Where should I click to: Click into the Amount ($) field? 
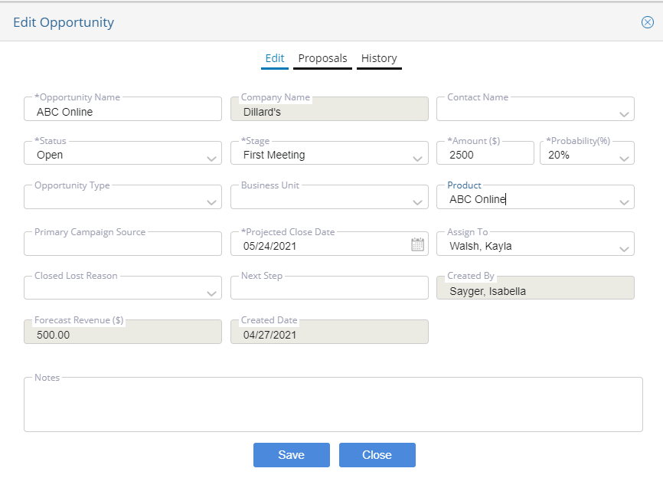(x=485, y=153)
